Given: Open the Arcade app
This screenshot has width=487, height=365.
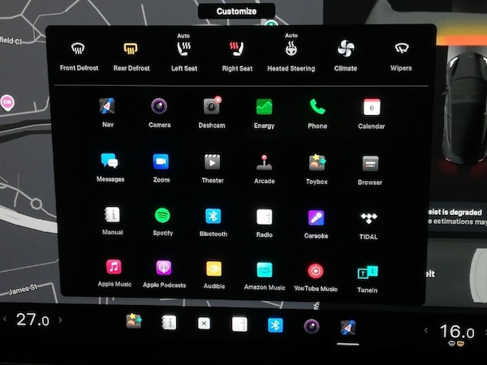Looking at the screenshot, I should [264, 162].
